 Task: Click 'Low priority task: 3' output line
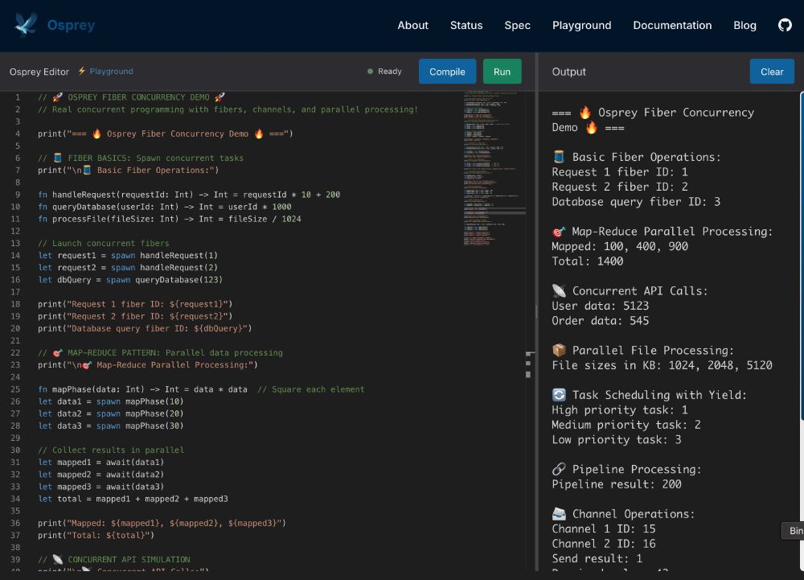click(x=617, y=439)
